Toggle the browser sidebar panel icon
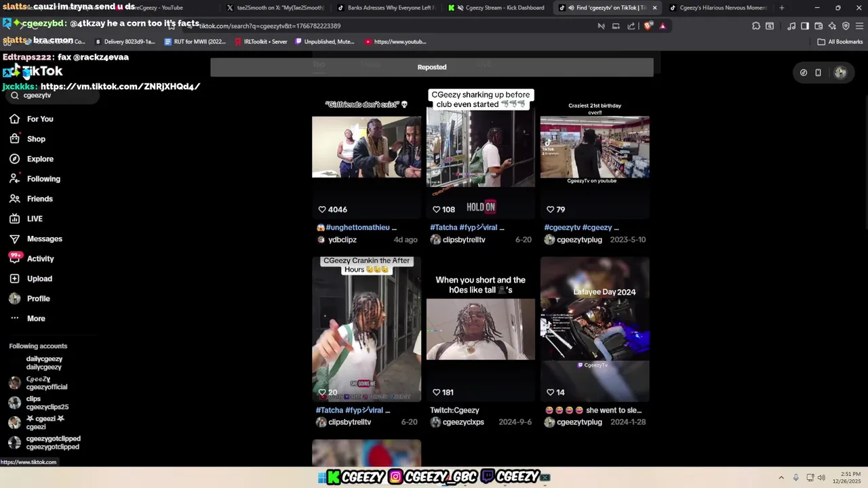This screenshot has height=488, width=868. point(805,26)
